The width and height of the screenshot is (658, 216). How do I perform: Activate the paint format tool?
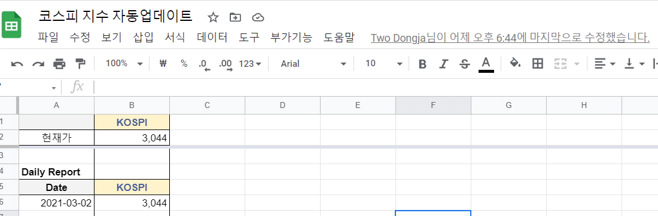[x=80, y=64]
